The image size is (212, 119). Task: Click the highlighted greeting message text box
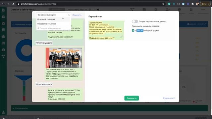point(106,30)
